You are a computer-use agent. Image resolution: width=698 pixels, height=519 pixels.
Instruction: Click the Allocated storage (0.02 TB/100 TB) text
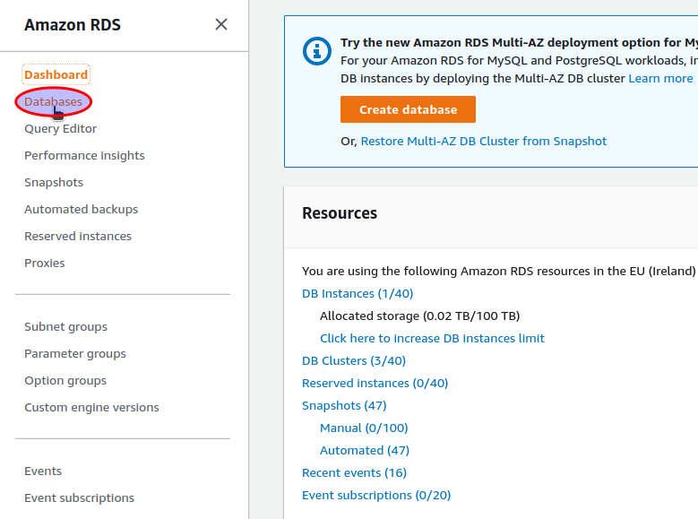click(419, 316)
